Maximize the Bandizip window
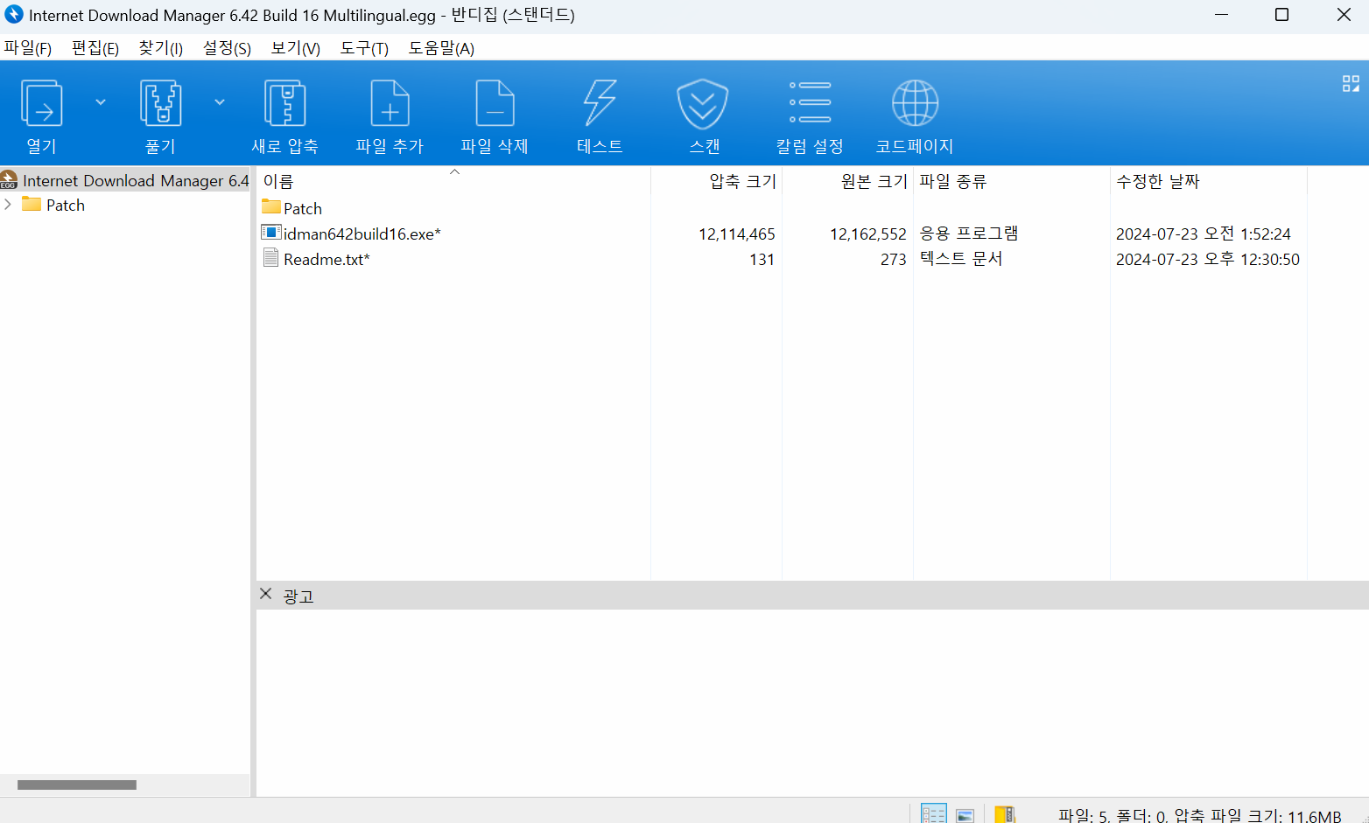The width and height of the screenshot is (1369, 823). pyautogui.click(x=1281, y=15)
